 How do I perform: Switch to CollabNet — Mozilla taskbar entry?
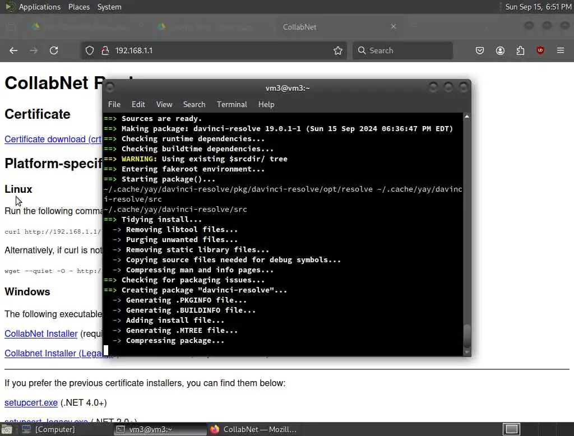tap(253, 429)
